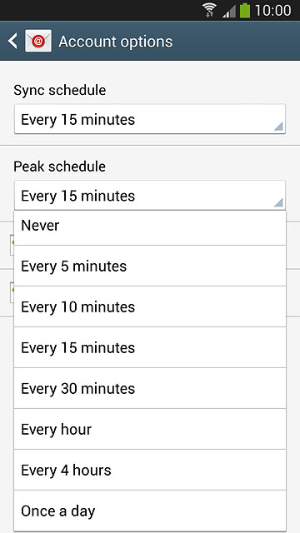Choose Every 10 minutes option
Viewport: 300px width, 533px height.
(150, 306)
